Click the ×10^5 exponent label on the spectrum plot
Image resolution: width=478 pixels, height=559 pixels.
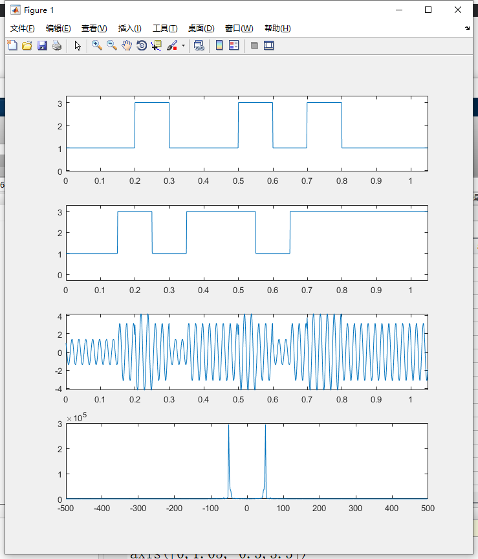[x=77, y=417]
